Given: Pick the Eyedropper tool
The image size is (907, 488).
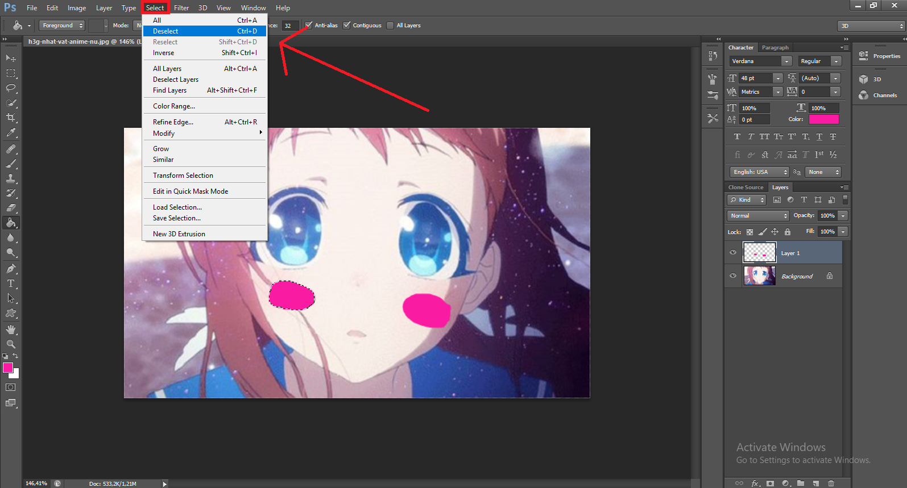Looking at the screenshot, I should (11, 133).
